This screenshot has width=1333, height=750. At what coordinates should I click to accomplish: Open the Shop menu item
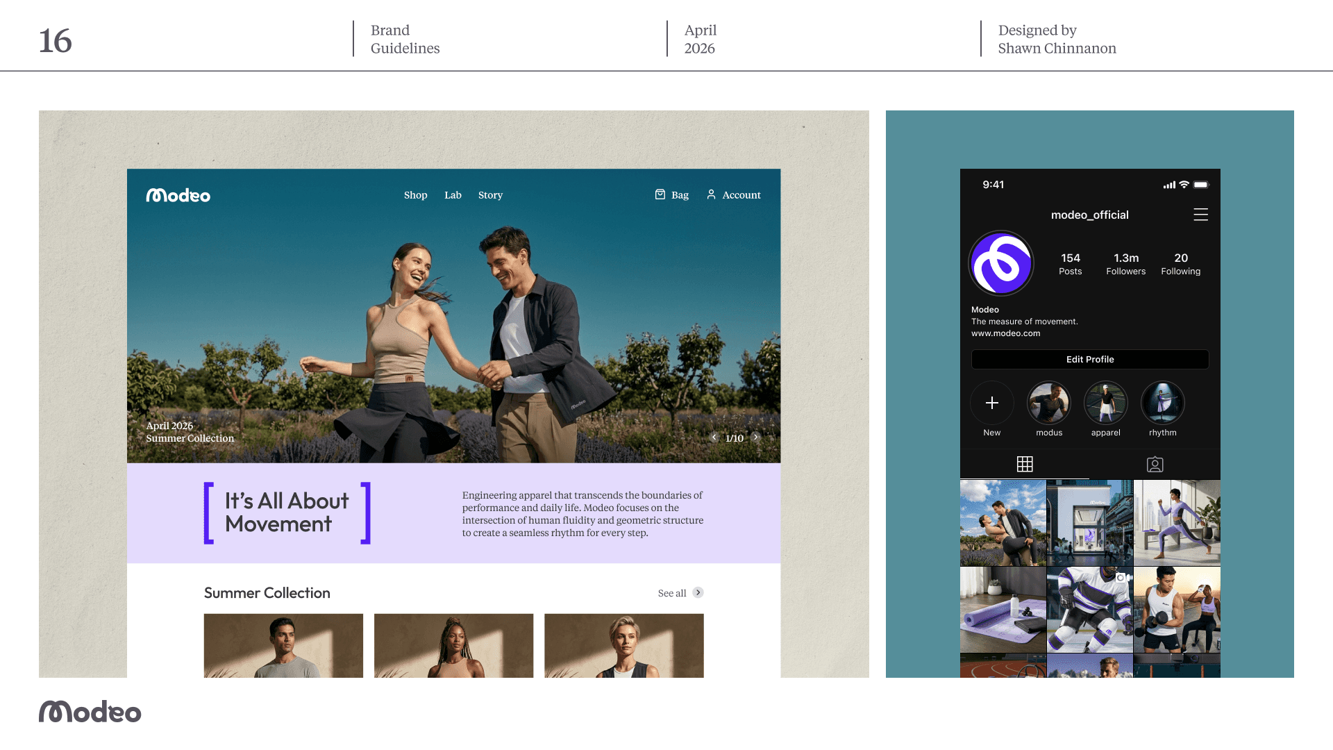[x=415, y=195]
